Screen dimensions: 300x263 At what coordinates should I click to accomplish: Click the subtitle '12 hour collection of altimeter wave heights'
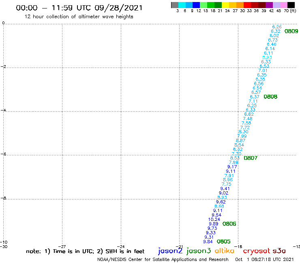pos(79,17)
